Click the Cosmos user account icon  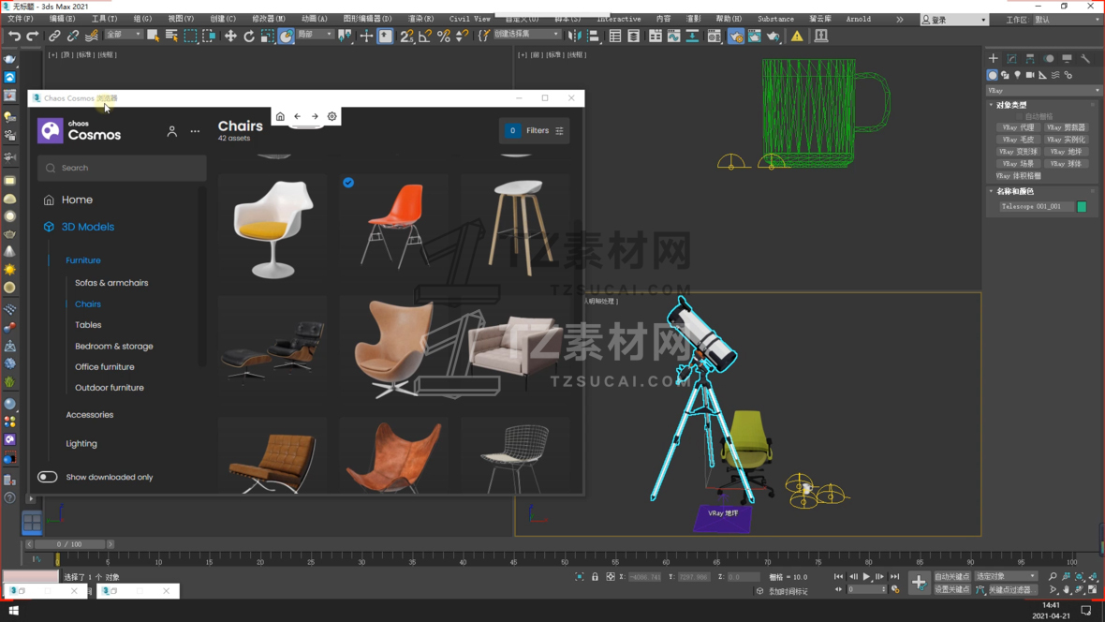coord(171,131)
